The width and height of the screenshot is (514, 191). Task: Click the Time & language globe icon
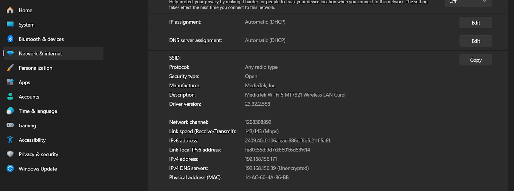coord(10,111)
